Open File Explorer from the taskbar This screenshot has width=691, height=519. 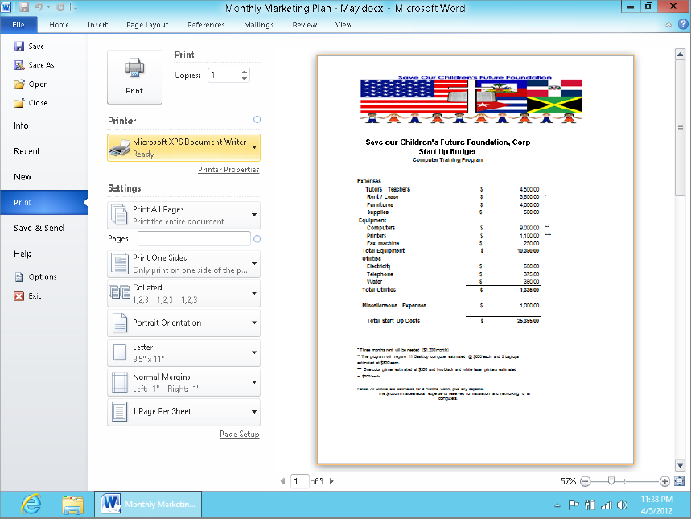[72, 505]
